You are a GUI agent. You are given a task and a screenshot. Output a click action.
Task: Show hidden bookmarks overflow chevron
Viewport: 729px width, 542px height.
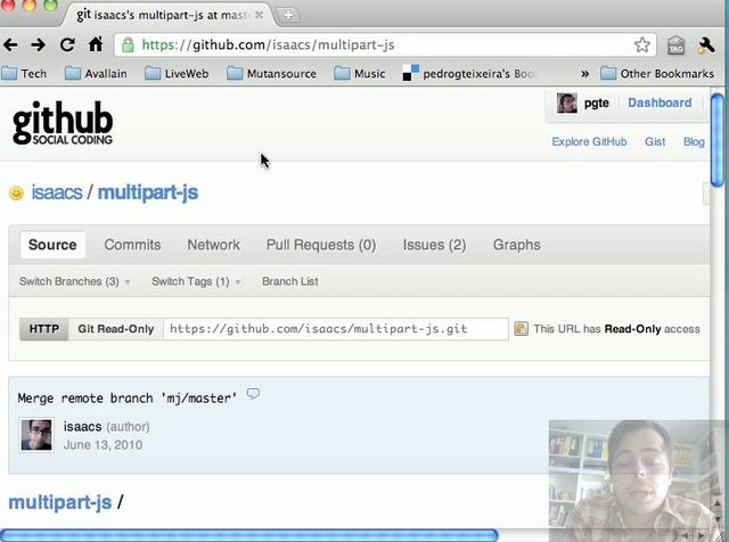click(585, 73)
